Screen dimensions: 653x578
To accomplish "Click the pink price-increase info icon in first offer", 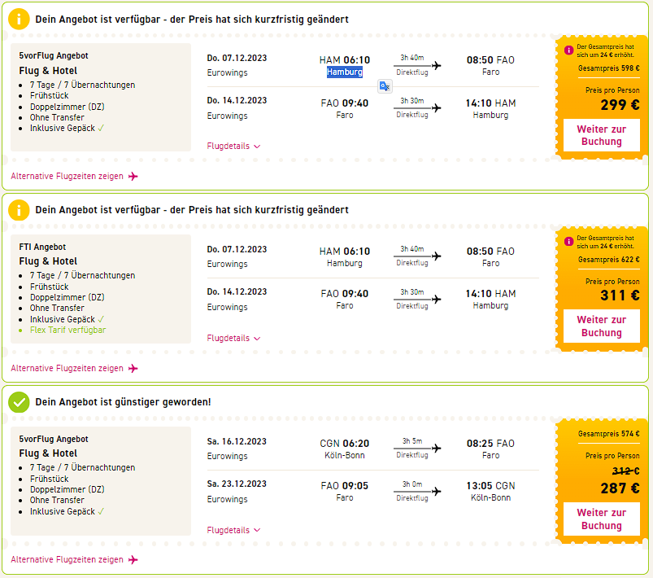I will tap(569, 50).
